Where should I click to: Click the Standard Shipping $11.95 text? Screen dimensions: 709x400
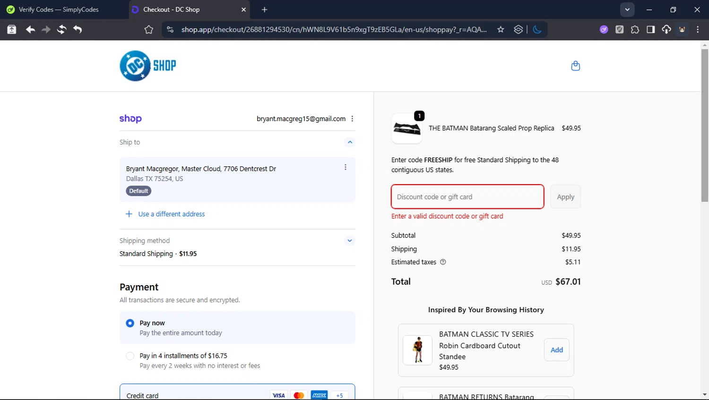coord(158,254)
